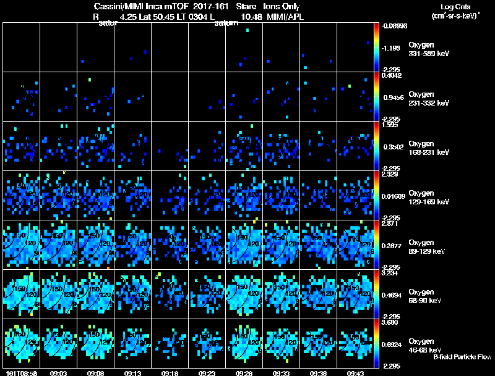Screen dimensions: 495x376
Task: Click the color bar beside 331-589 keV row
Action: [x=376, y=48]
